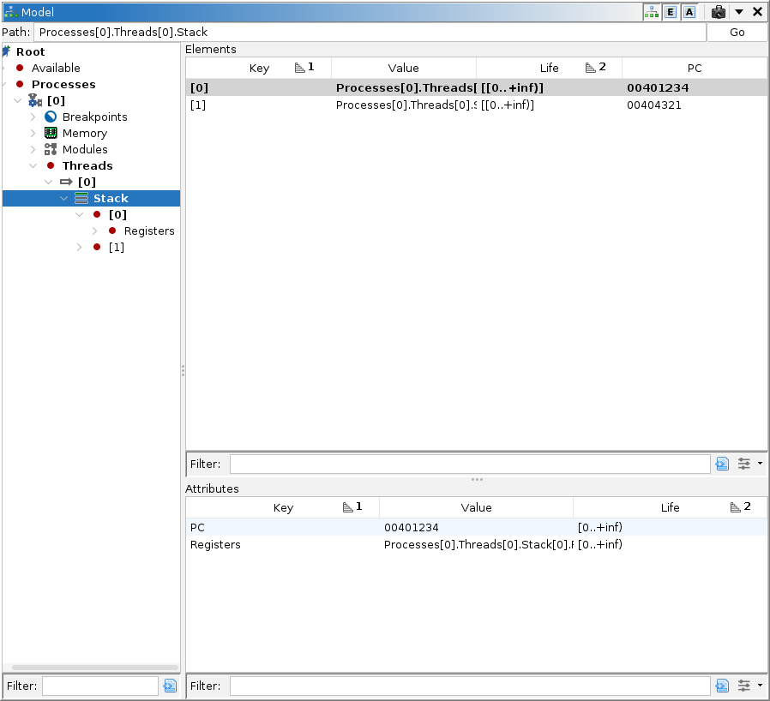This screenshot has width=770, height=701.
Task: Collapse the Threads tree node
Action: pos(33,165)
